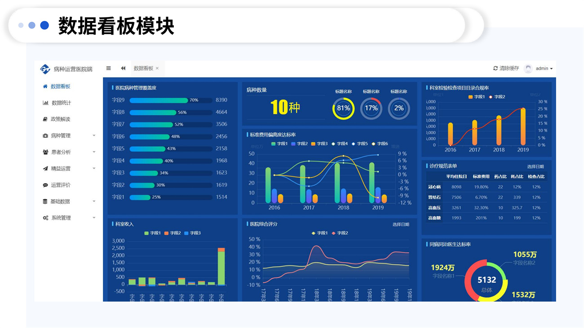
Task: Click the hamburger menu collapse icon
Action: (108, 68)
